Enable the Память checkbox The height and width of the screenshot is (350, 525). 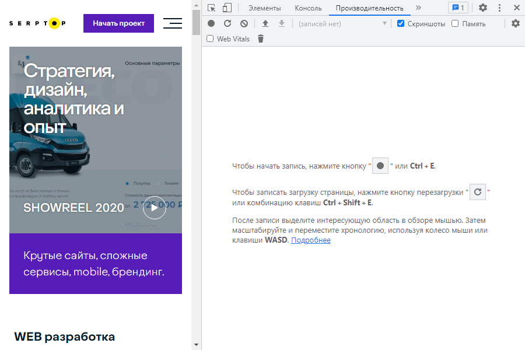455,24
